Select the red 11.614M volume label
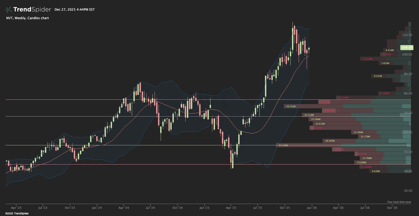This screenshot has width=419, height=216. coord(368,59)
